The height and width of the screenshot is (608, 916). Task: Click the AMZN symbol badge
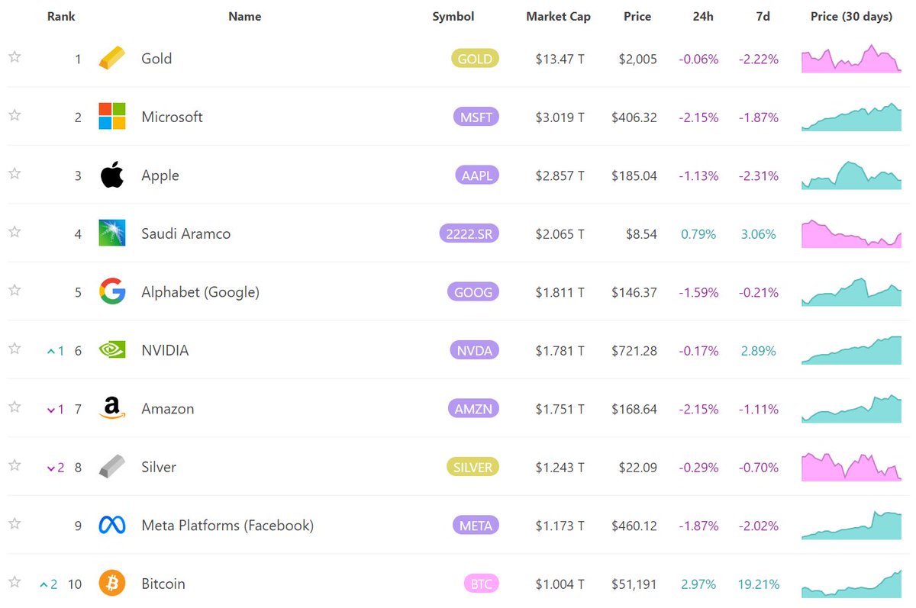click(473, 409)
